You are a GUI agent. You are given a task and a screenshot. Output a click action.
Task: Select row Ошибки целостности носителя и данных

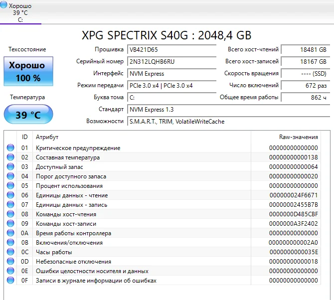163,271
